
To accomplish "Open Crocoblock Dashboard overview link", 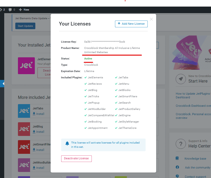I will click(193, 106).
